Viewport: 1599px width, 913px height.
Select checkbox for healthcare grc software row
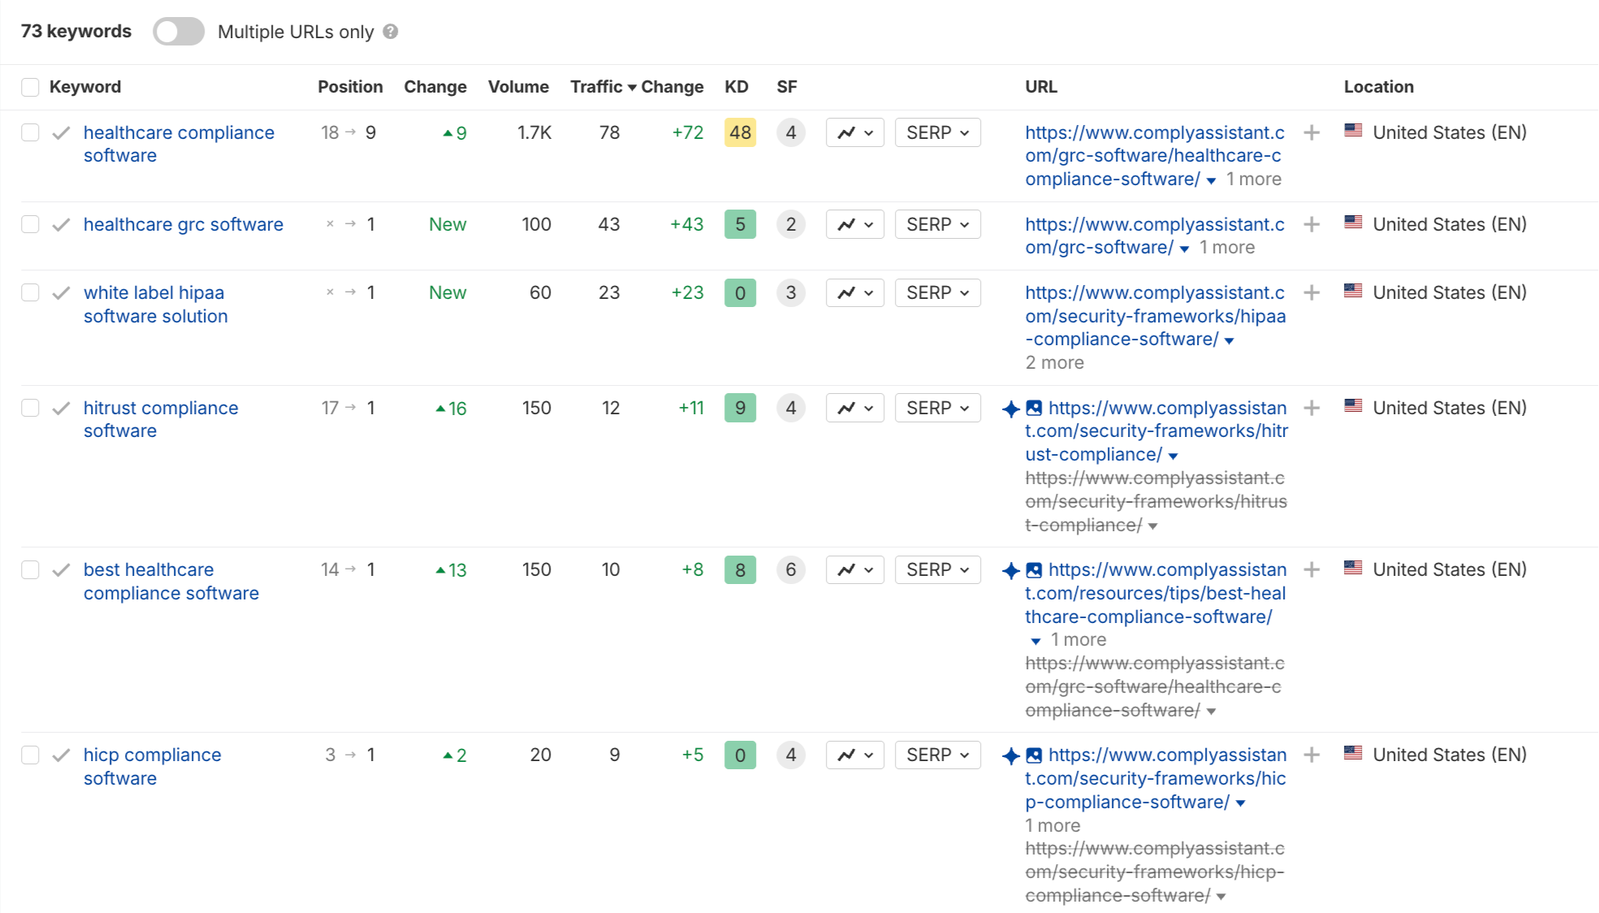coord(30,224)
